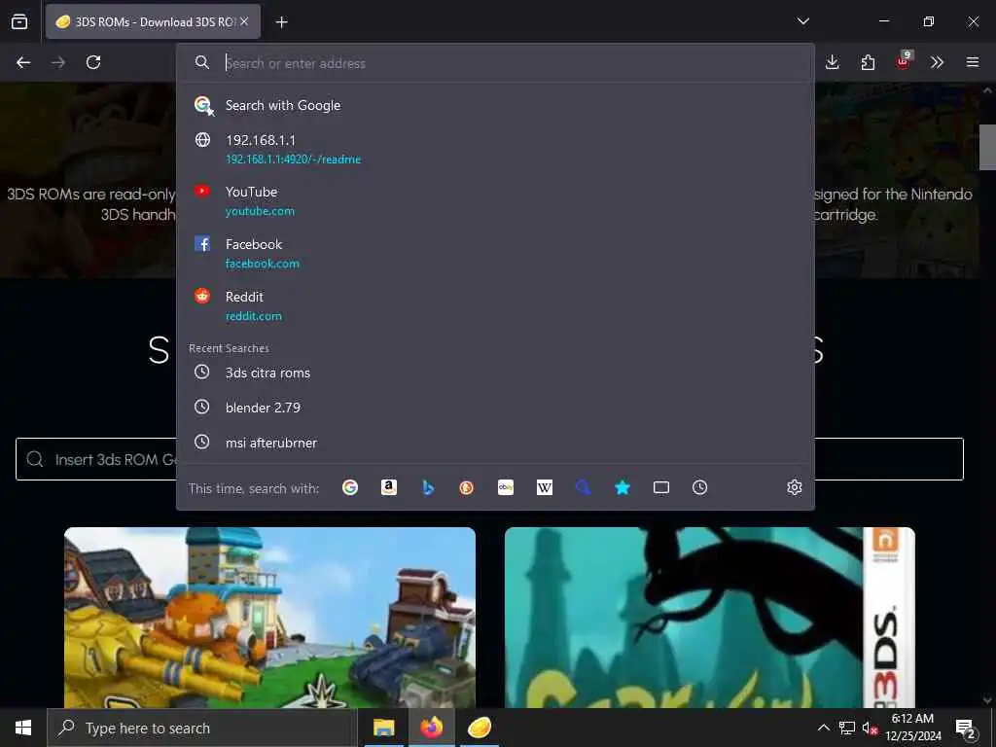Open the teal 3DS game cover thumbnail

click(709, 618)
